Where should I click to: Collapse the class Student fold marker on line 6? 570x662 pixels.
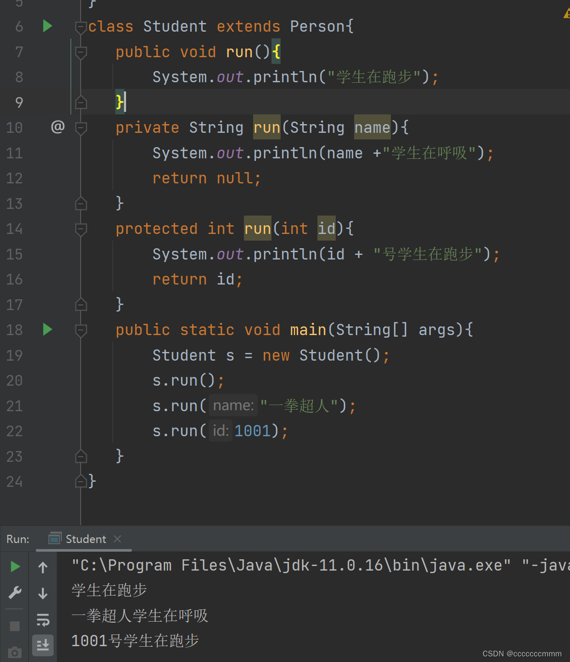pyautogui.click(x=81, y=27)
